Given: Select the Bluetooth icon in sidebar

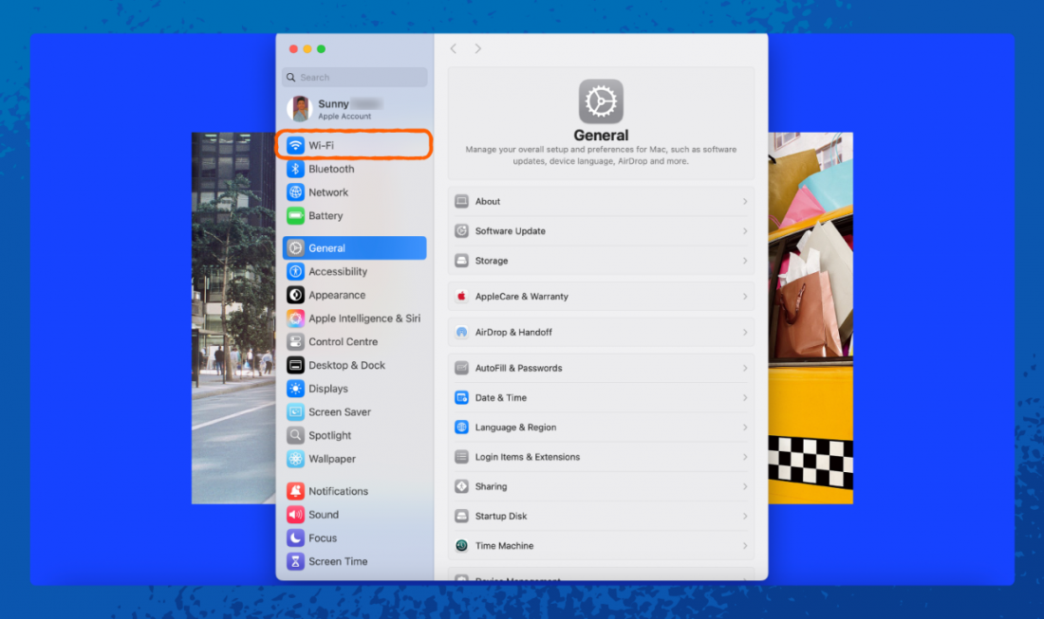Looking at the screenshot, I should tap(295, 169).
